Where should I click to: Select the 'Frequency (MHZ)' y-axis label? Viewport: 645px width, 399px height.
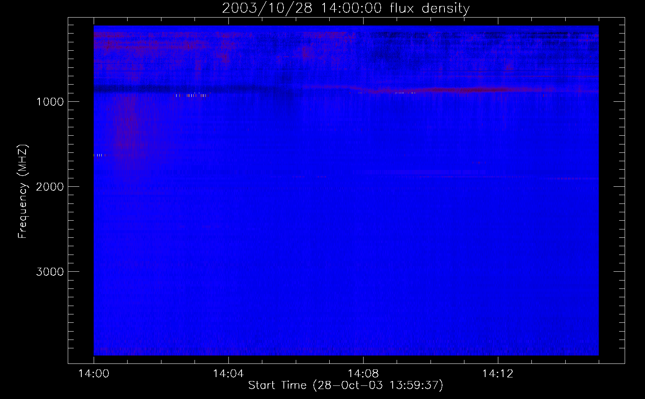[x=23, y=192]
